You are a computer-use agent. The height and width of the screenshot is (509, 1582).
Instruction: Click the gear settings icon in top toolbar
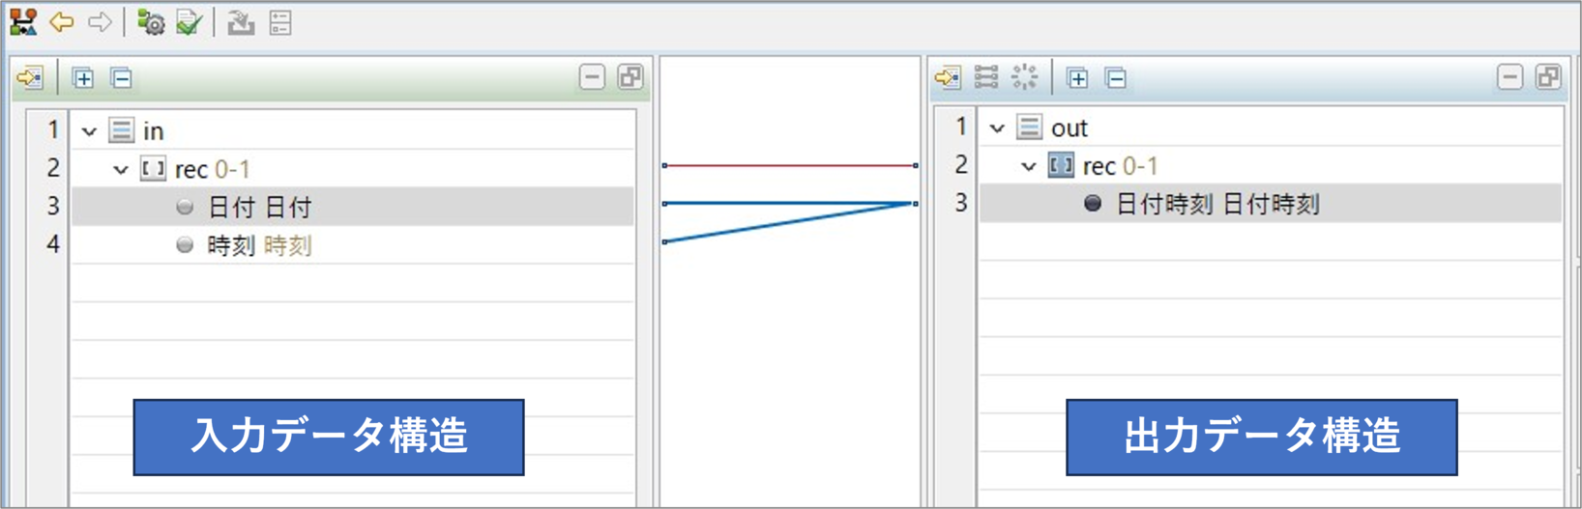pos(151,22)
